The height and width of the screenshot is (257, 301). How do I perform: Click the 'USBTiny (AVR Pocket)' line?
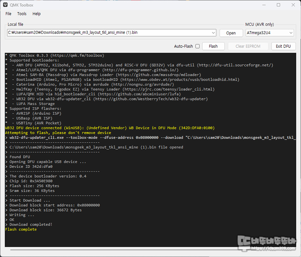pyautogui.click(x=33, y=123)
